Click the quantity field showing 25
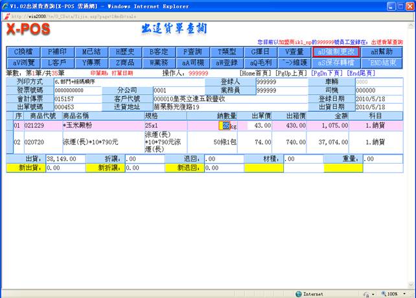The height and width of the screenshot is (298, 416). click(226, 125)
